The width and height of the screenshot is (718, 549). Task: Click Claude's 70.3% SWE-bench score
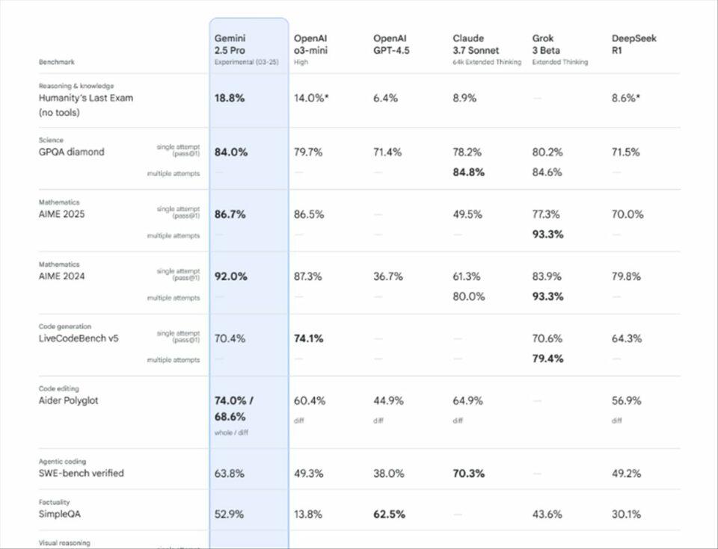click(468, 473)
